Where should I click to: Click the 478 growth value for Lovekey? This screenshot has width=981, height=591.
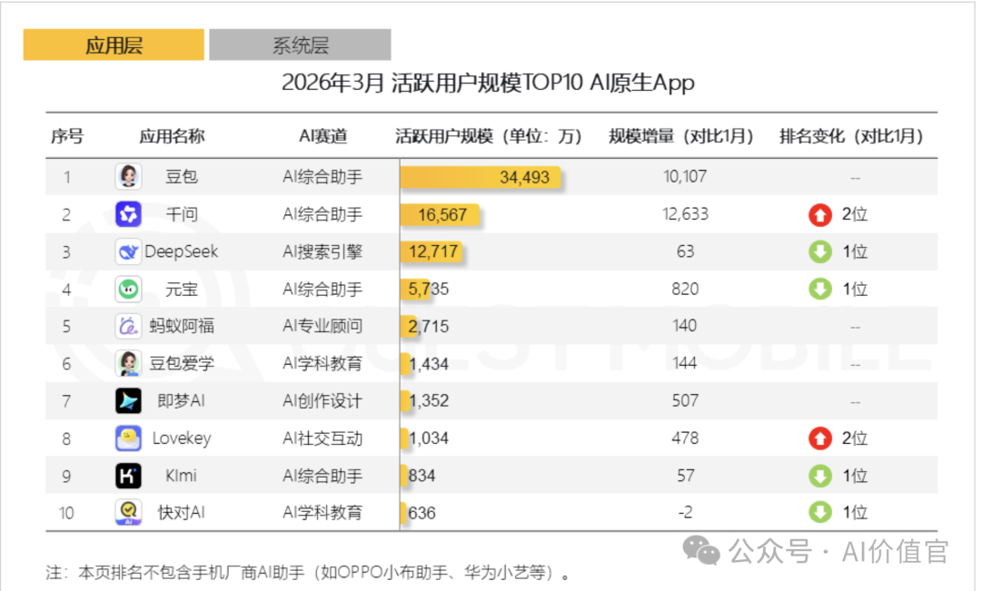pos(685,438)
